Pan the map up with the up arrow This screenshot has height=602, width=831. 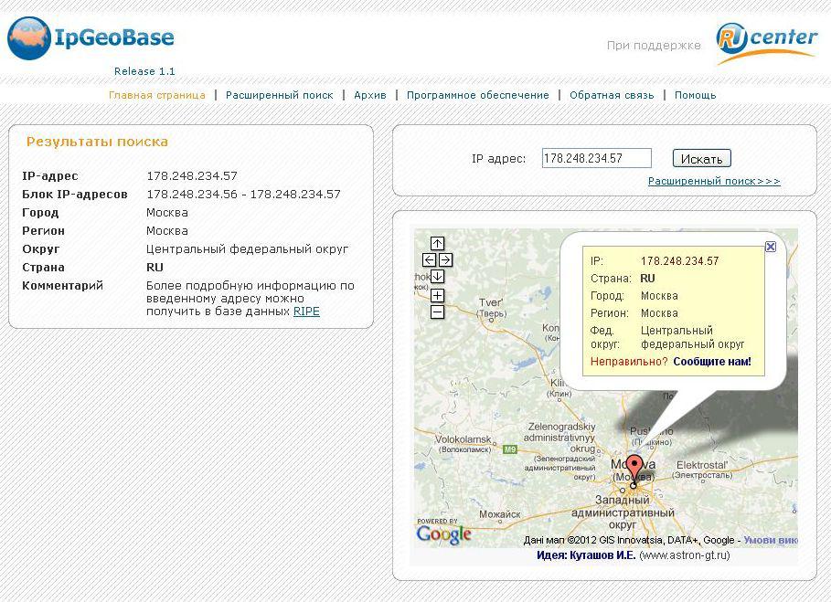point(437,244)
